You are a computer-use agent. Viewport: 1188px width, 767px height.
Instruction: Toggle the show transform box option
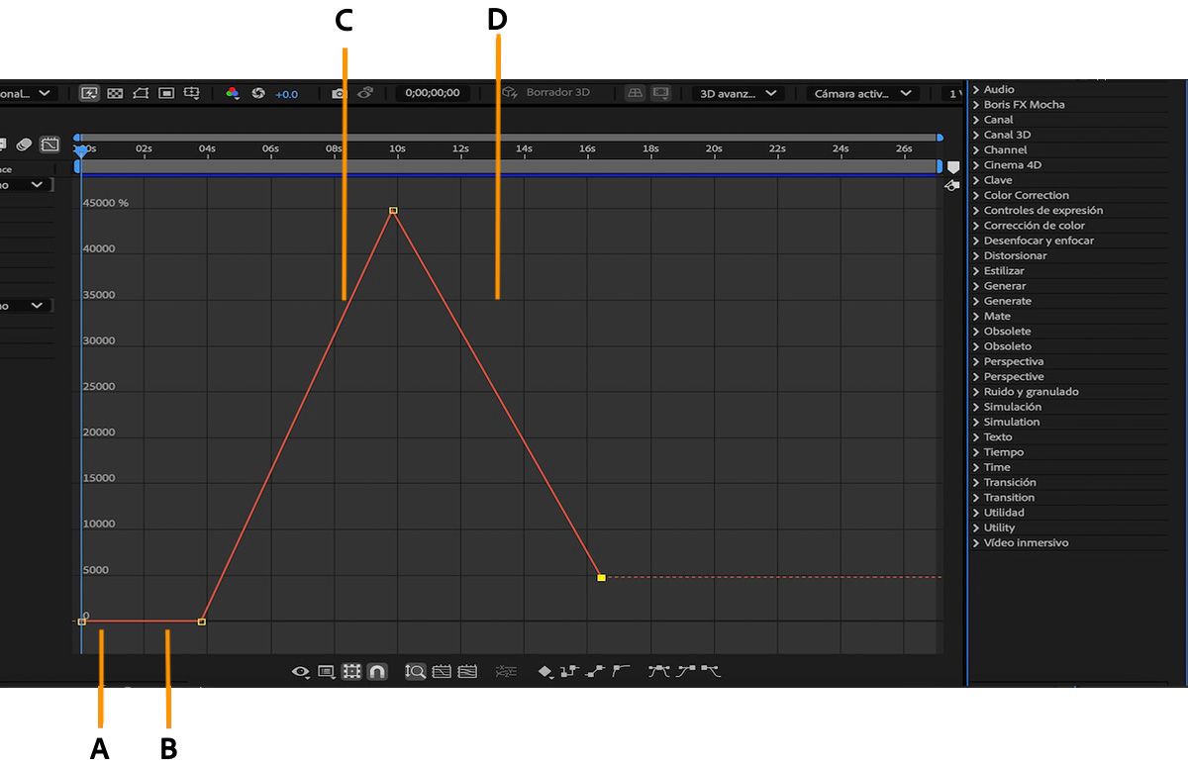click(349, 671)
